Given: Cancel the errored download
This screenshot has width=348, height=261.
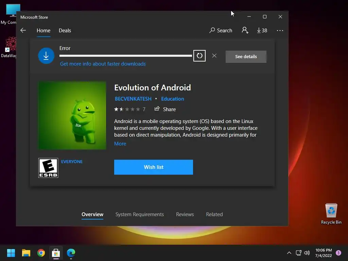Looking at the screenshot, I should pyautogui.click(x=214, y=56).
